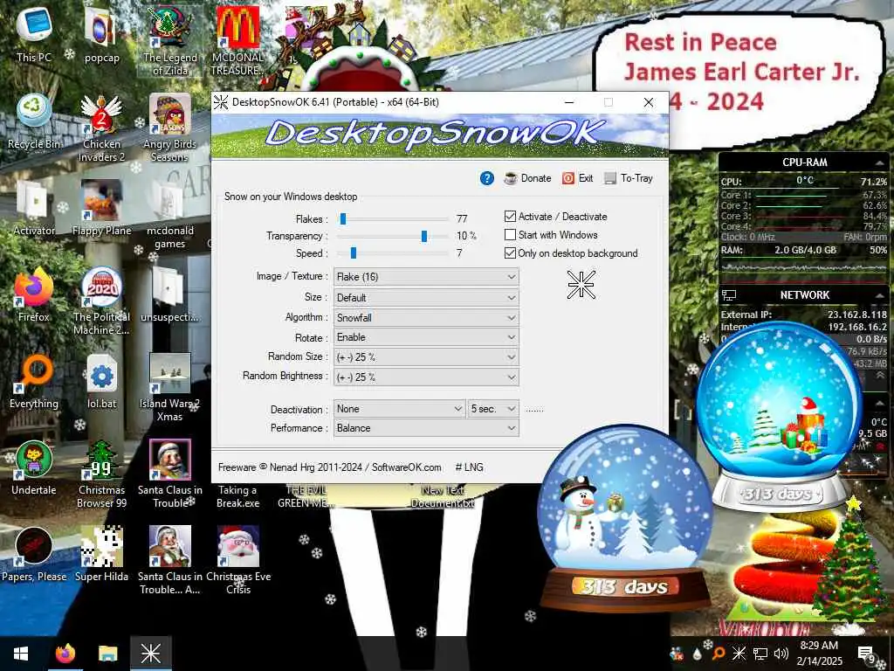Click the Undertale desktop icon
This screenshot has width=894, height=671.
(x=34, y=468)
